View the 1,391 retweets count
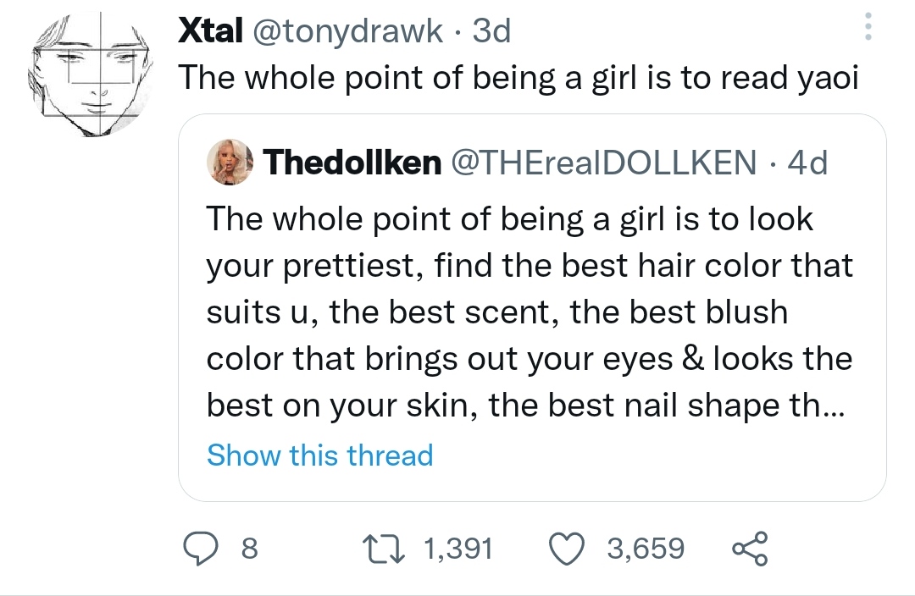This screenshot has width=915, height=596. pos(457,549)
